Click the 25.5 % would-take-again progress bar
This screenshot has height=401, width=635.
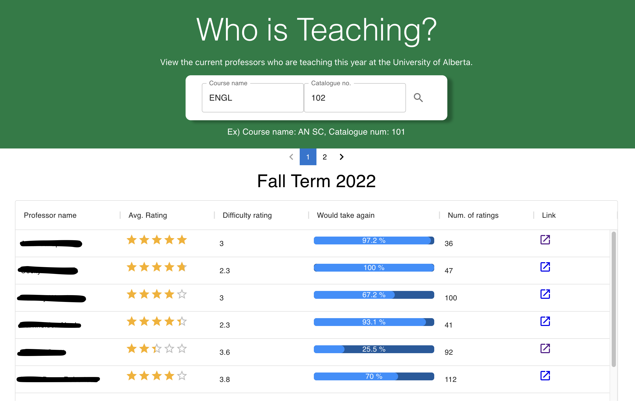pyautogui.click(x=374, y=349)
